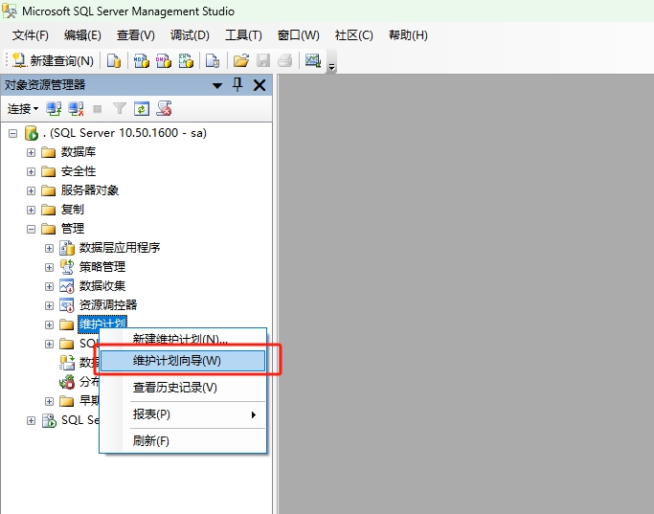The width and height of the screenshot is (654, 514).
Task: Open the 帮助(H) menu
Action: pyautogui.click(x=408, y=35)
